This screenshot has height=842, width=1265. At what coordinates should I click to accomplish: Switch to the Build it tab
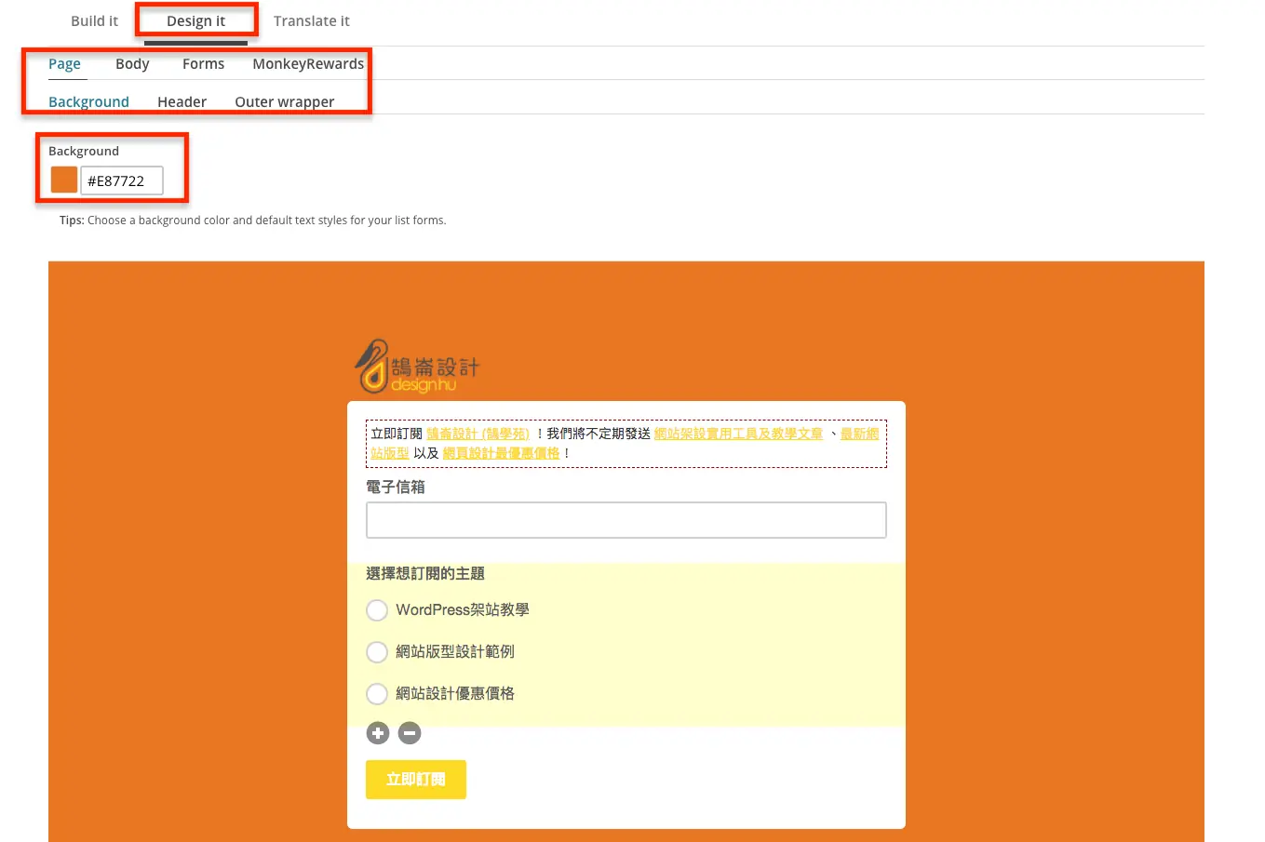(95, 20)
